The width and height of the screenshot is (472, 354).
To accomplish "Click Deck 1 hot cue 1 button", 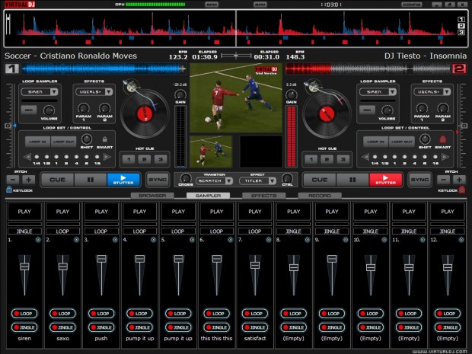I will pyautogui.click(x=129, y=159).
